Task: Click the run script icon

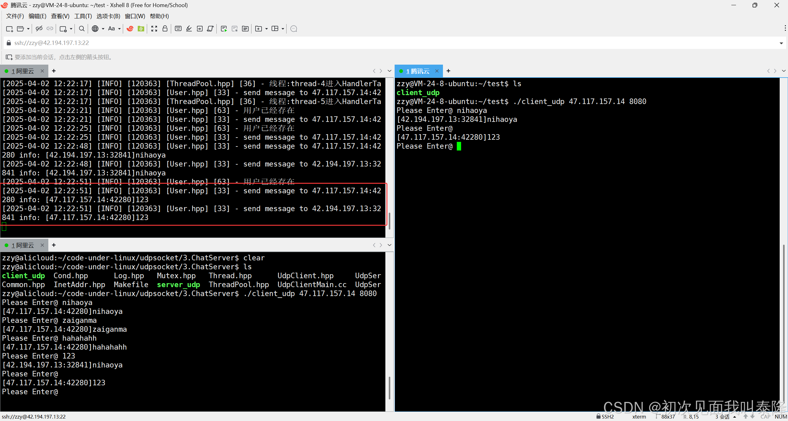Action: coord(224,29)
